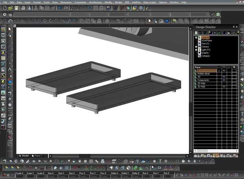This screenshot has height=179, width=244.
Task: Click the blue sphere render icon
Action: (167, 21)
